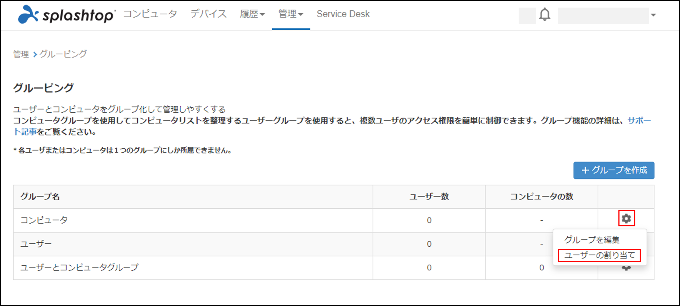Select the ユーザー group row in the table

coord(36,244)
